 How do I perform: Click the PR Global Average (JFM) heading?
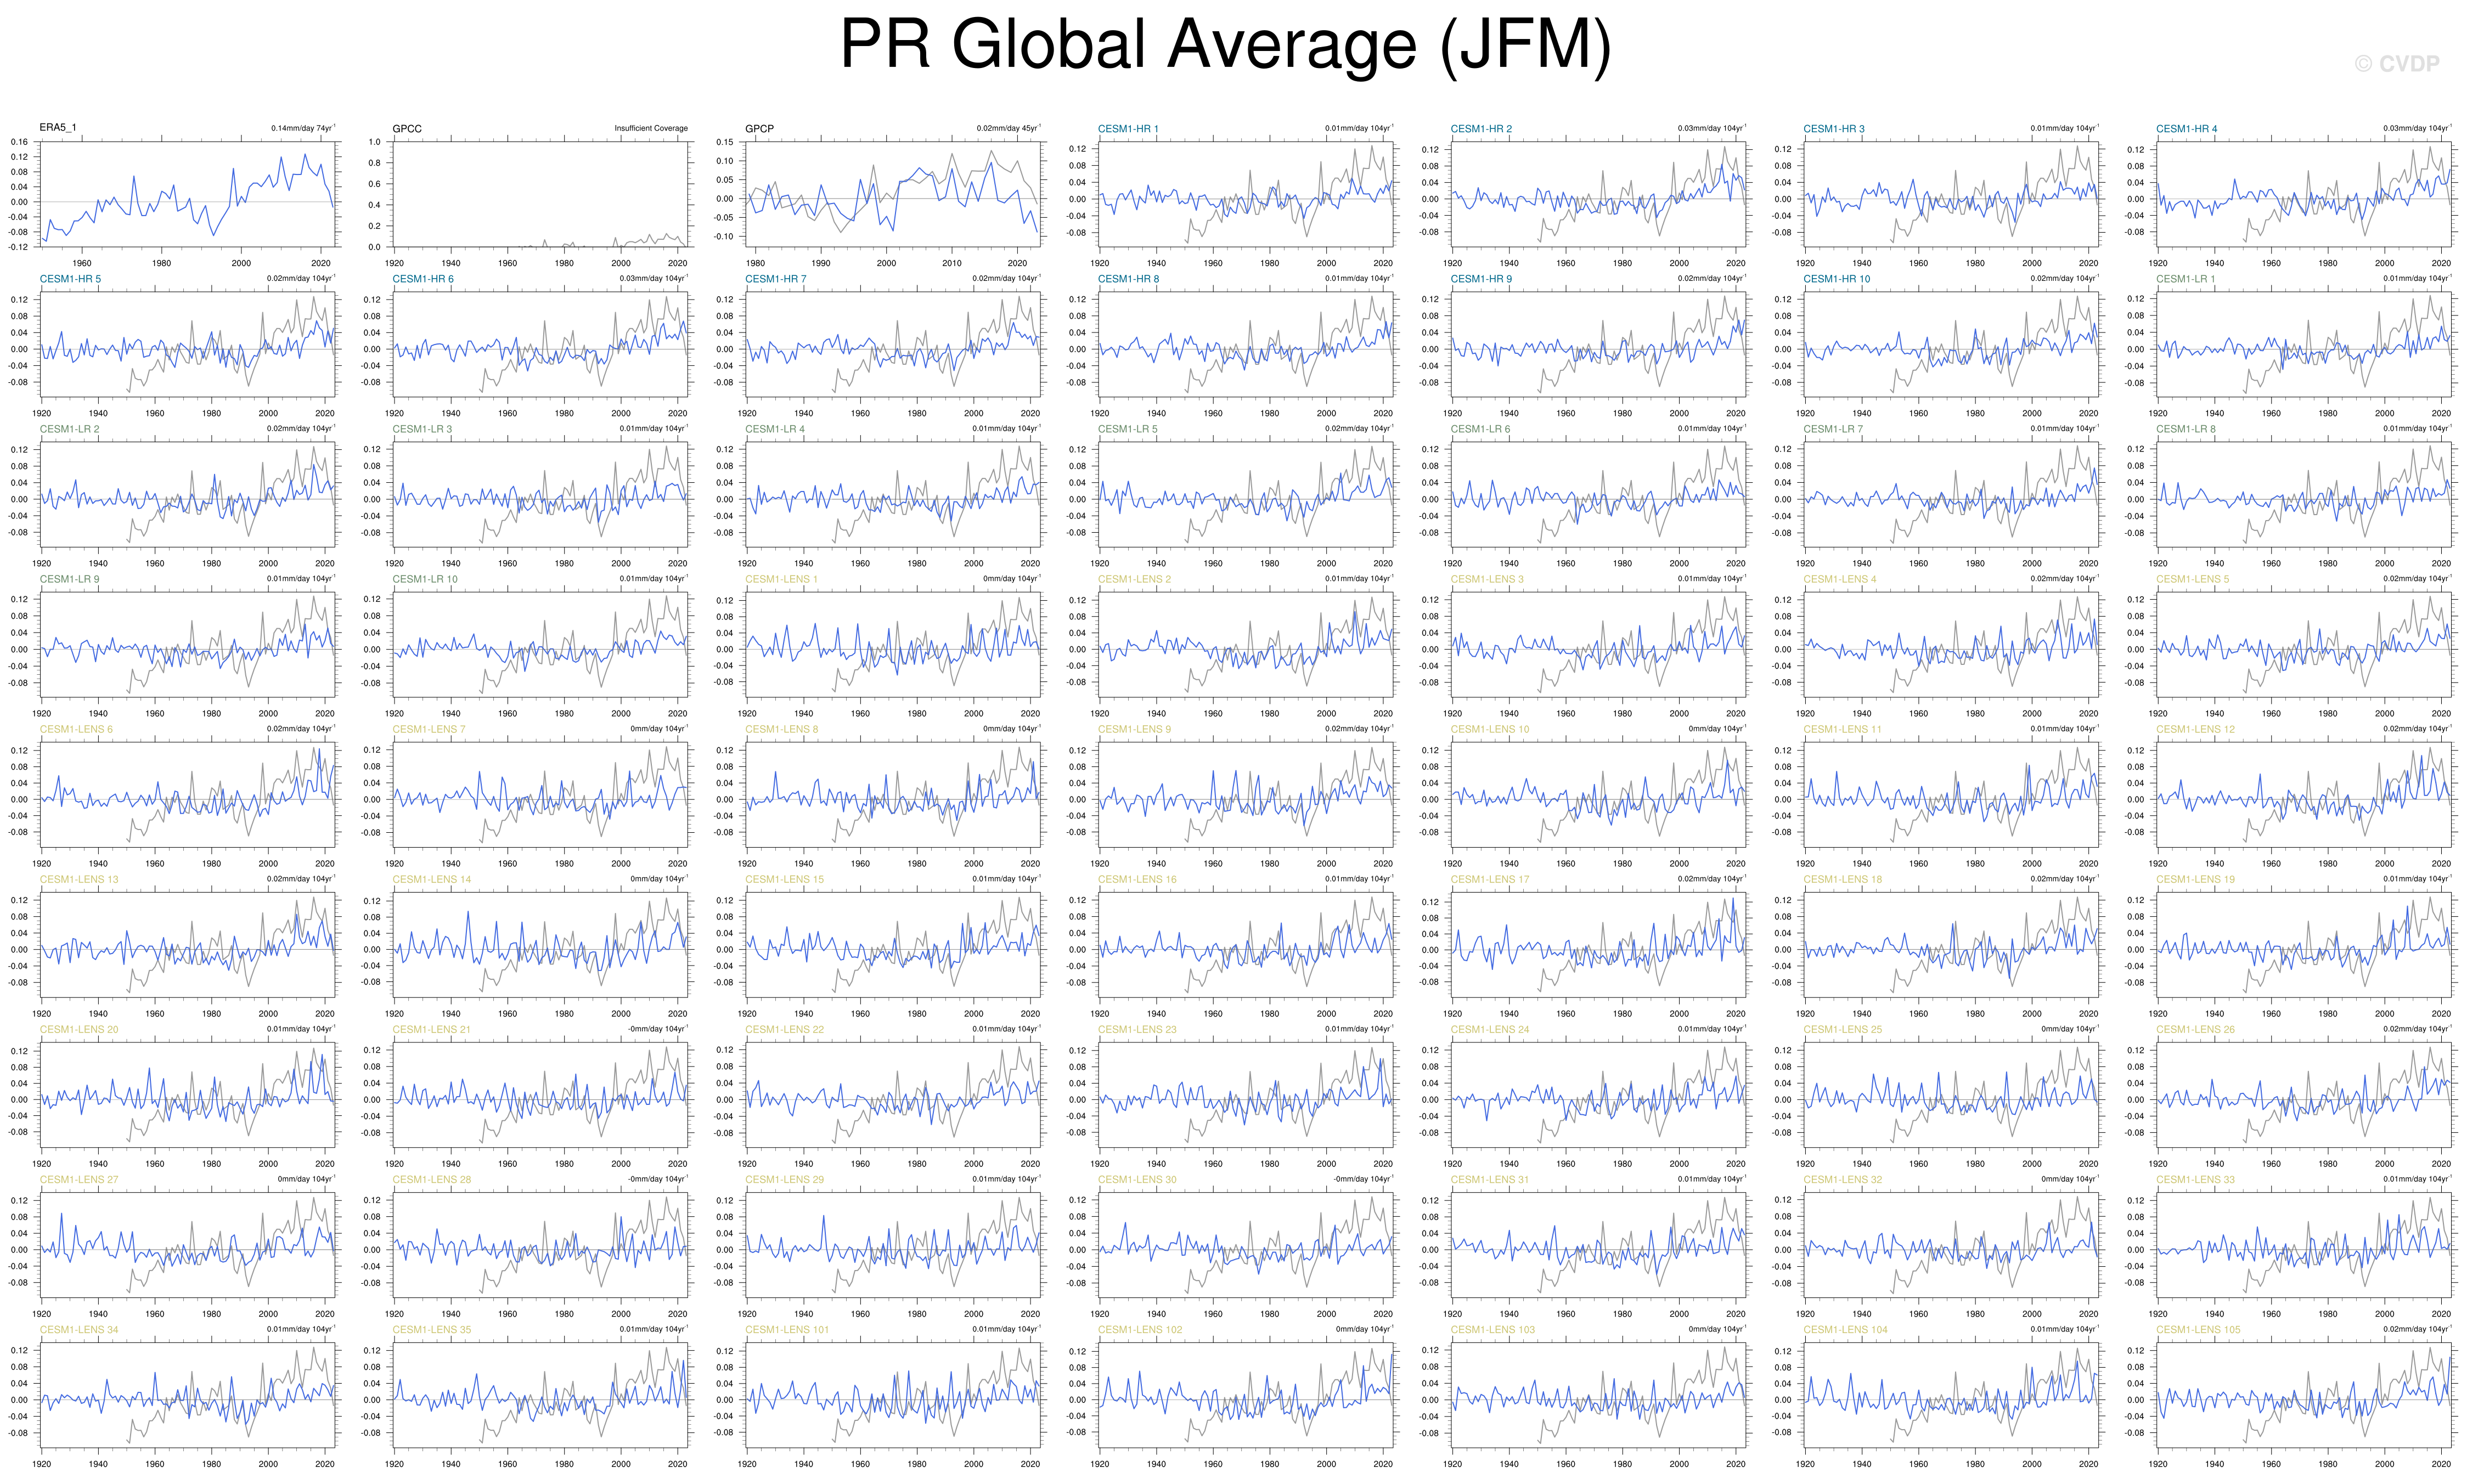click(1225, 45)
